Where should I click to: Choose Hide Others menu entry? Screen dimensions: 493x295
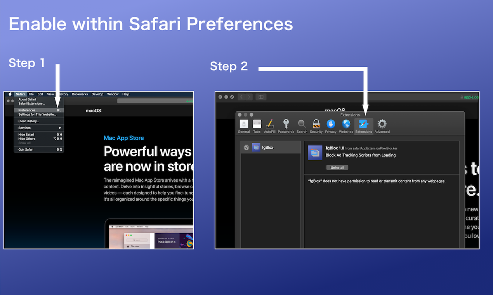coord(39,139)
